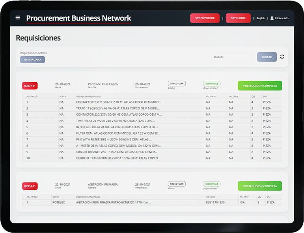This screenshot has width=304, height=233.
Task: Select the ROTELEC agitacion primaria row
Action: pyautogui.click(x=118, y=202)
